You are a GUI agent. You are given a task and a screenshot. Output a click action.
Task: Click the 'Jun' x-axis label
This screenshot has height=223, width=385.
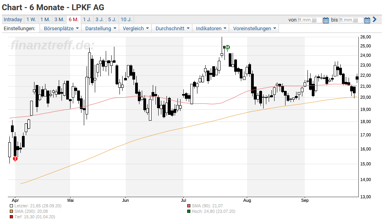(x=125, y=200)
